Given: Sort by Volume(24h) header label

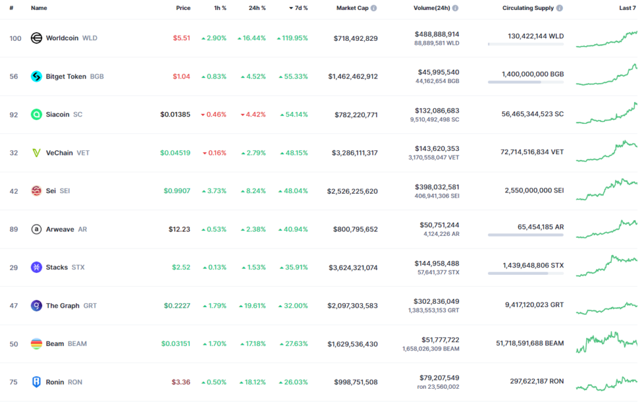Looking at the screenshot, I should click(x=431, y=8).
